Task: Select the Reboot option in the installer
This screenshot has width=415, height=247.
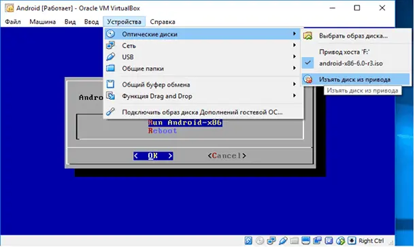Action: tap(163, 131)
